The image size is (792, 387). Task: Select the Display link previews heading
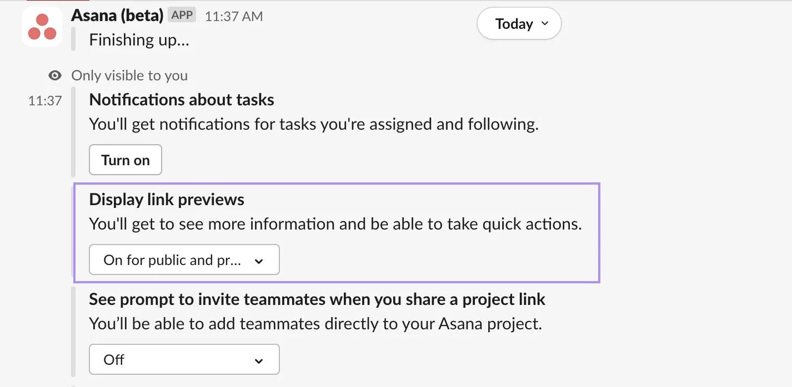[166, 199]
